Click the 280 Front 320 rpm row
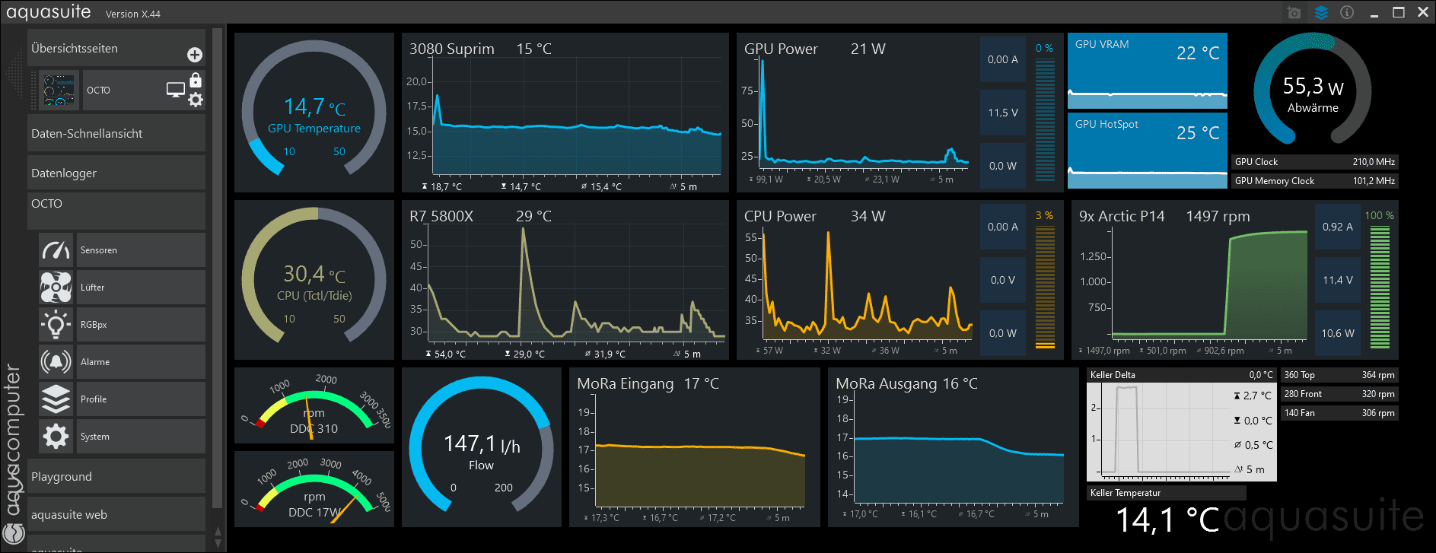The width and height of the screenshot is (1436, 553). point(1339,394)
